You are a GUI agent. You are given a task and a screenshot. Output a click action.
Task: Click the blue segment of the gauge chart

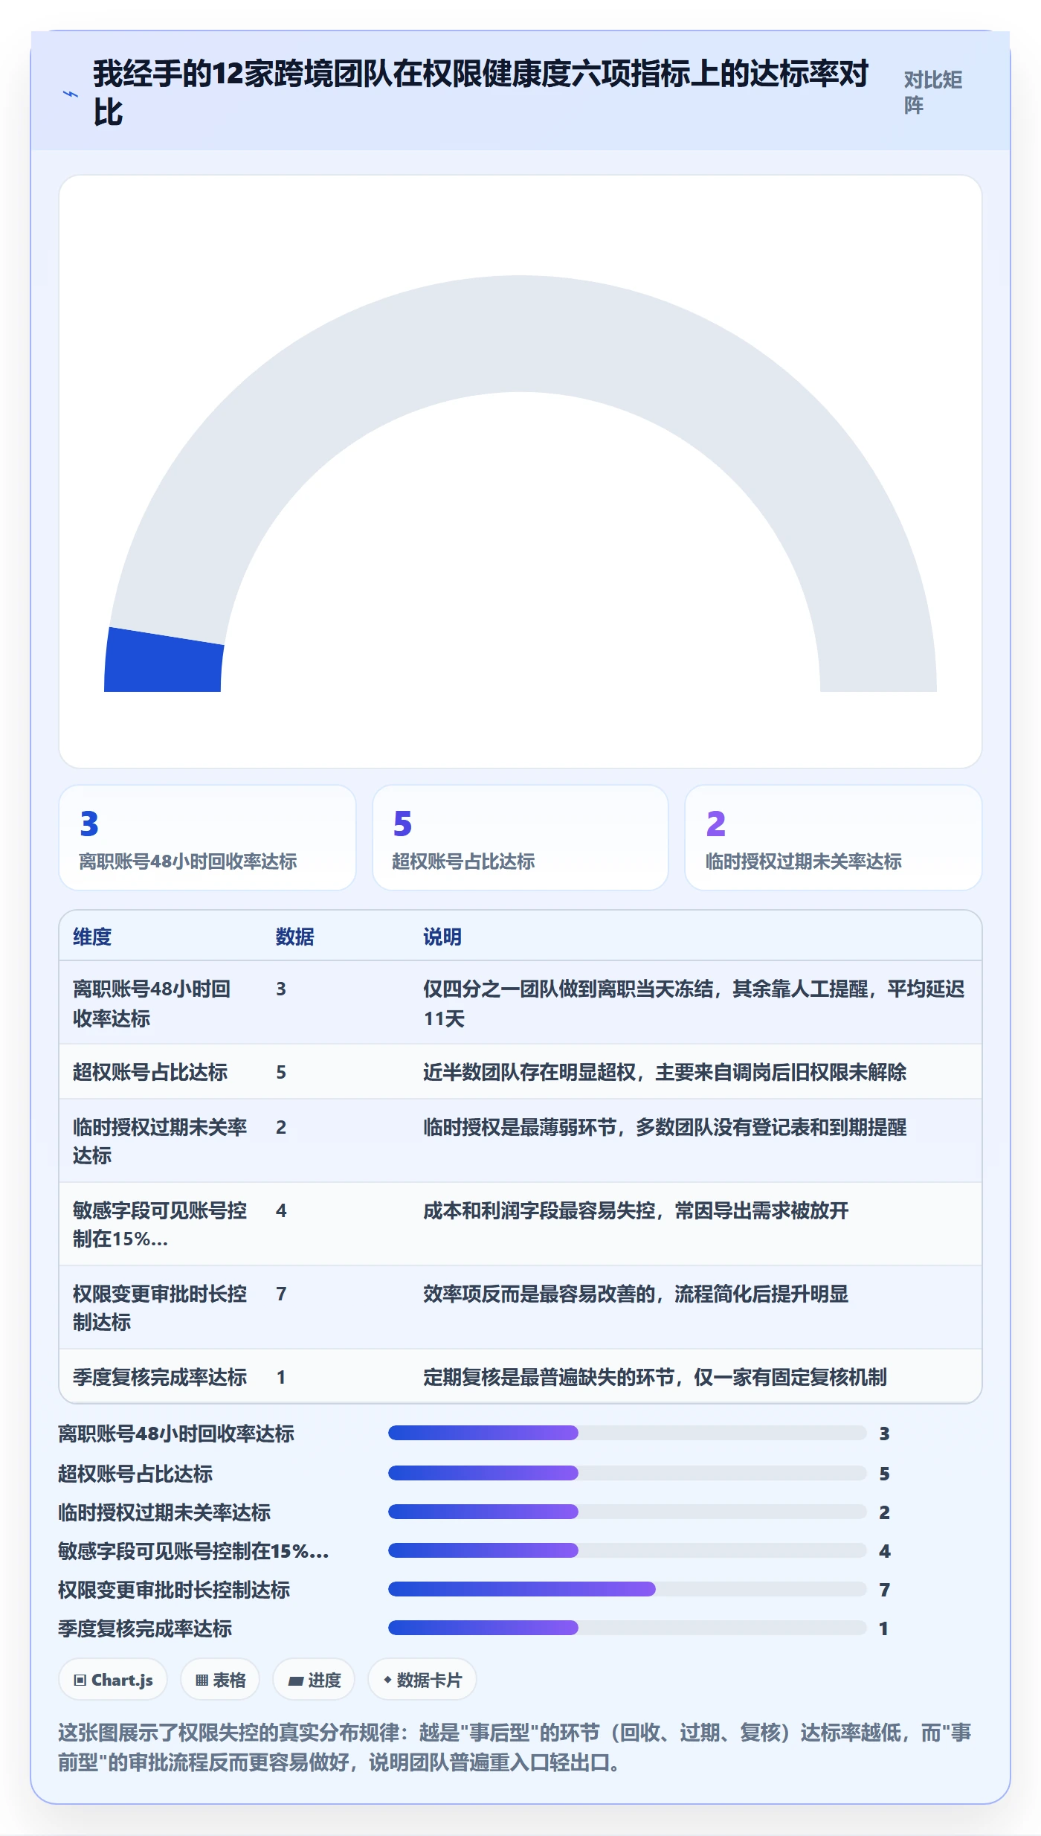point(164,661)
